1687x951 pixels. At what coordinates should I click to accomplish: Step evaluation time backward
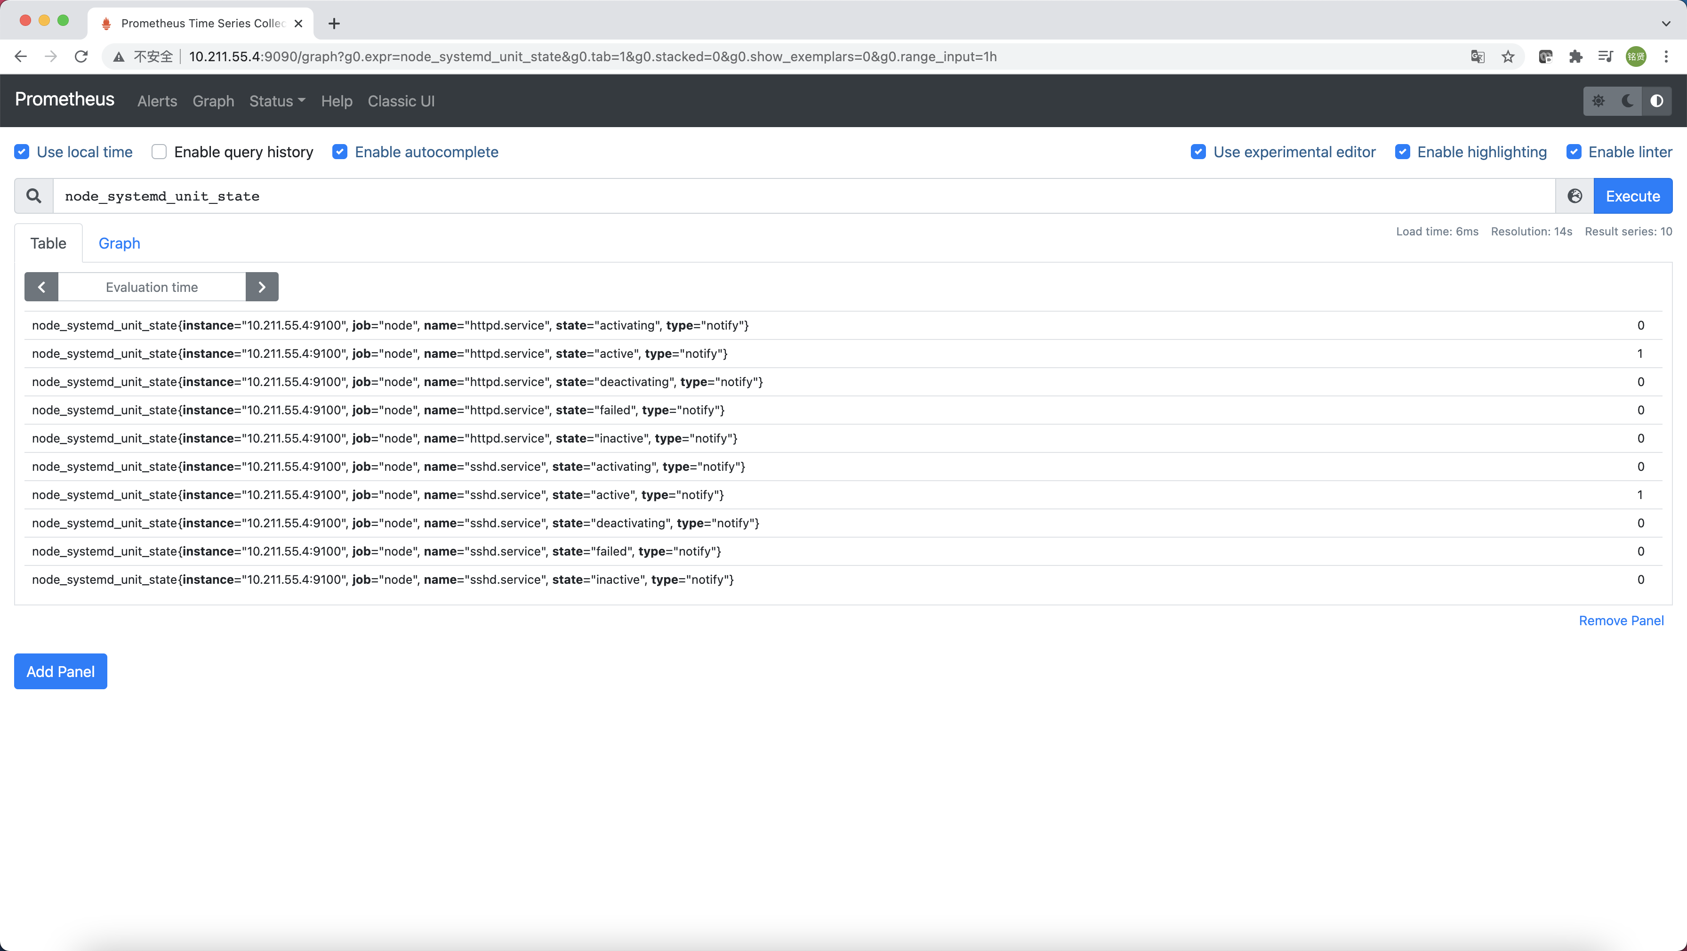[41, 287]
